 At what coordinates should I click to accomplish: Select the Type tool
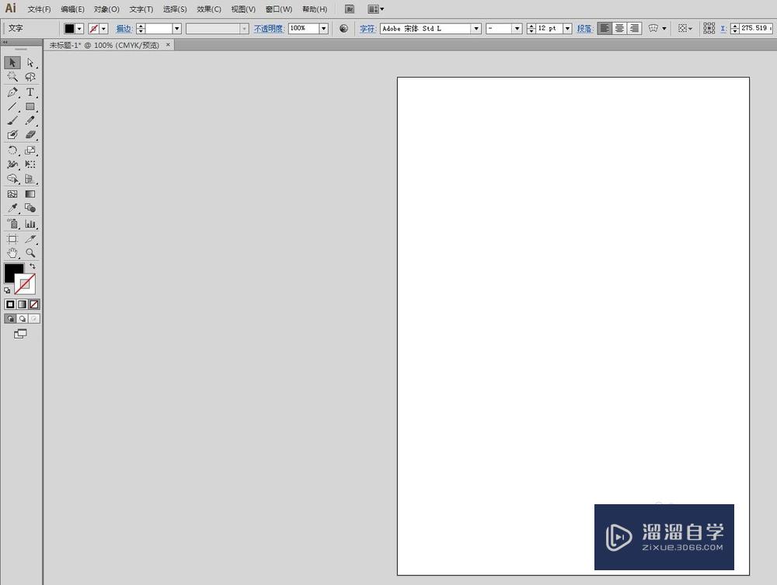(30, 92)
